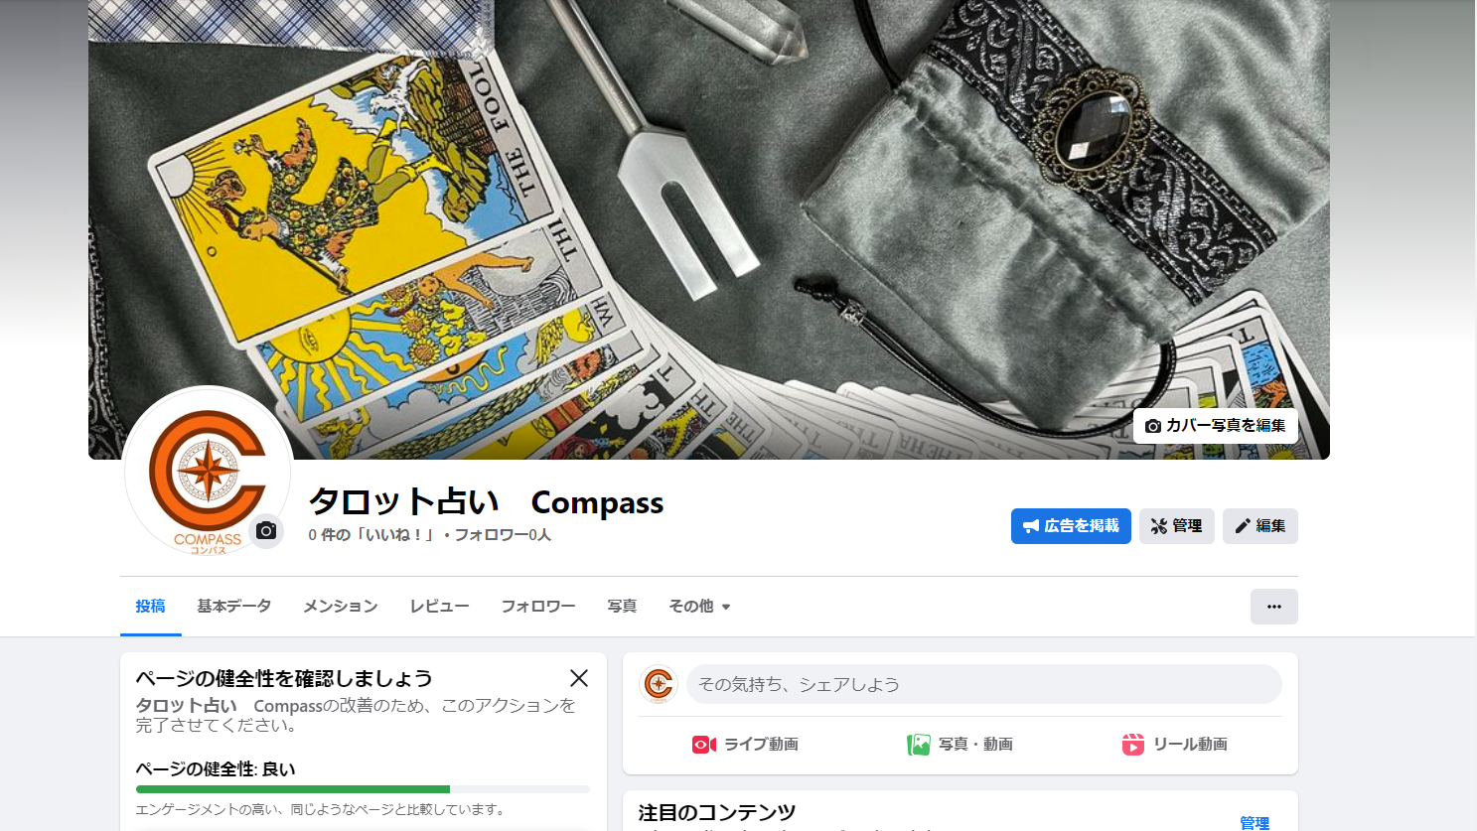Click the small Compass avatar beside post box
The image size is (1477, 831).
tap(659, 684)
